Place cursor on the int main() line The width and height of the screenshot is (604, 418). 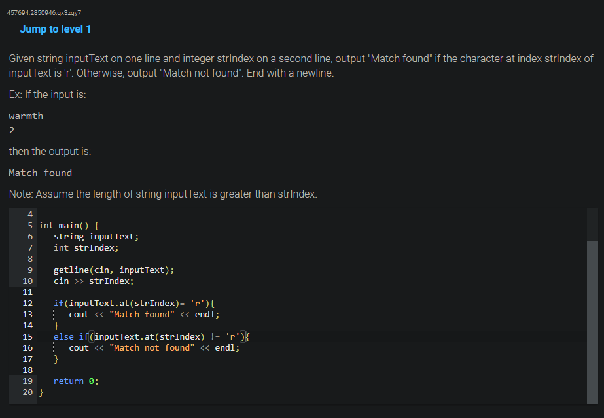point(69,225)
